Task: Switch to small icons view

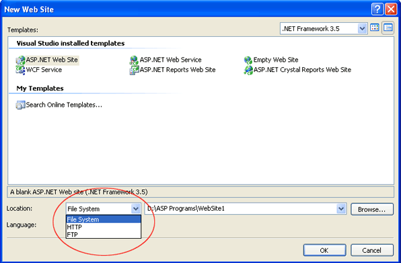Action: tap(388, 28)
